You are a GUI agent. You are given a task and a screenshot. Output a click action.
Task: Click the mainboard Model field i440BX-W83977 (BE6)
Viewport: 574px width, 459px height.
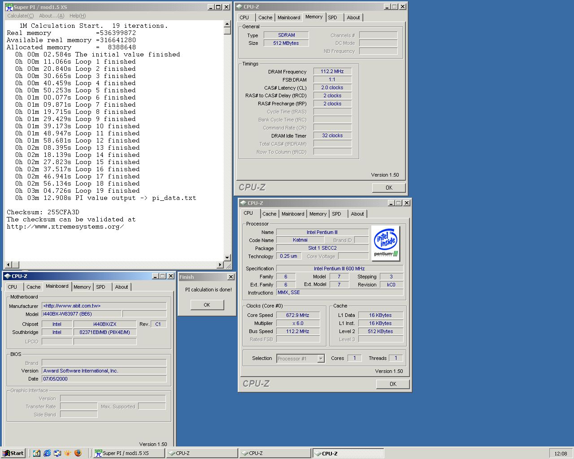point(81,314)
